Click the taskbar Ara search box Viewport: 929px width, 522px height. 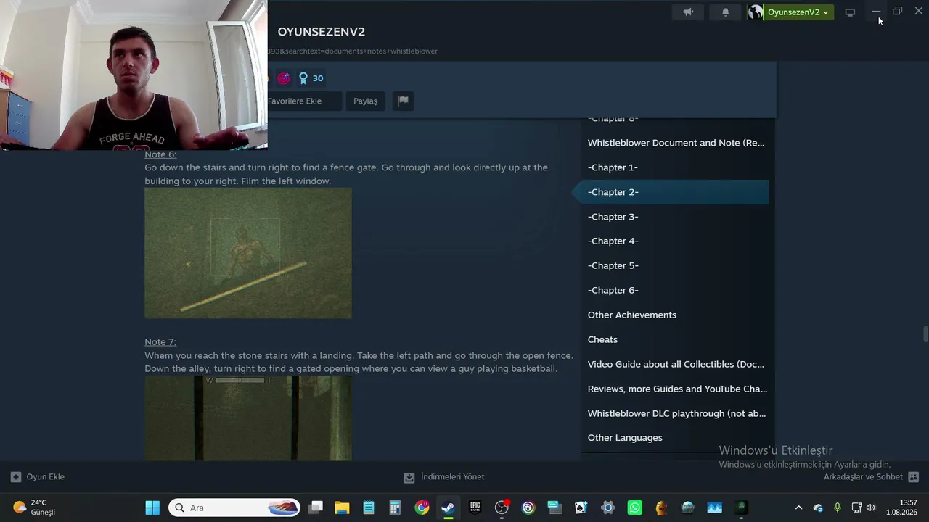click(234, 507)
